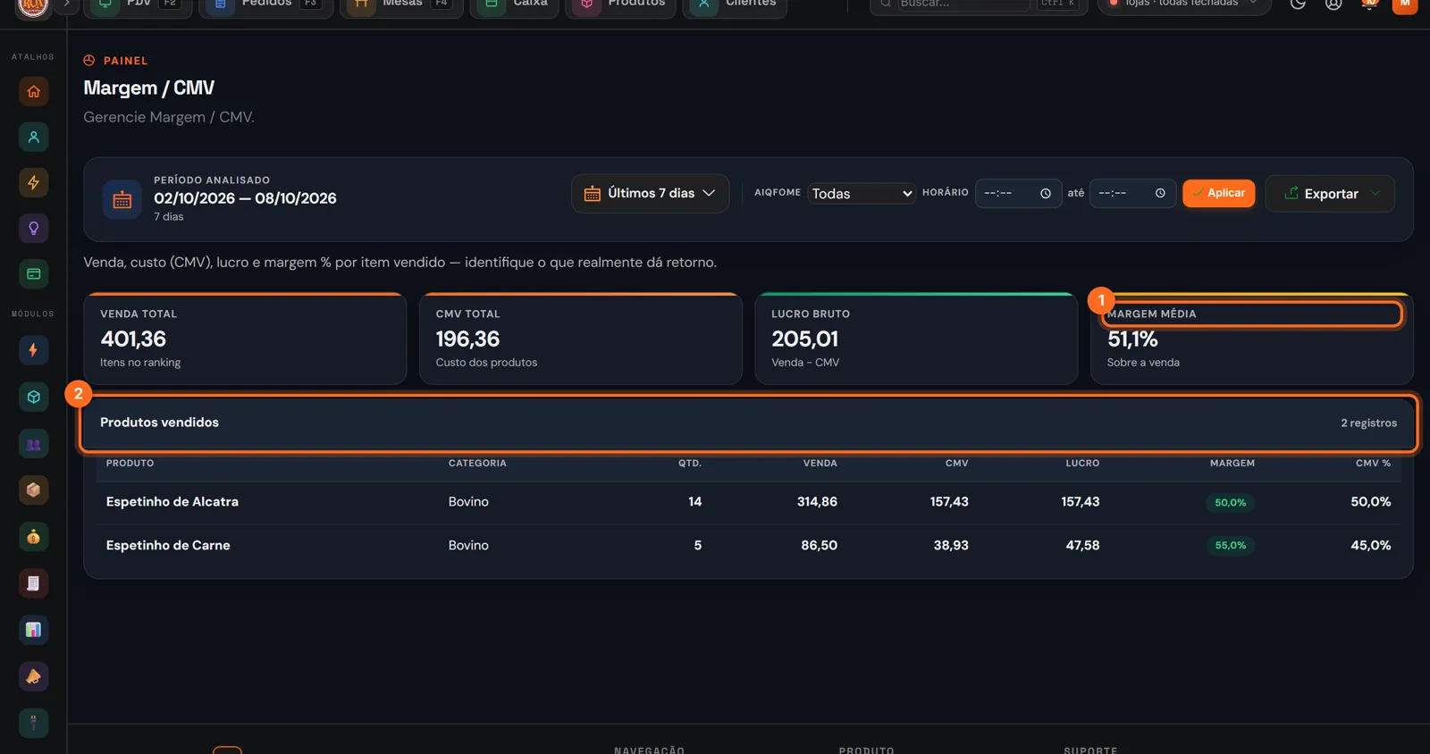This screenshot has width=1430, height=754.
Task: Select the Espetinho de Alcatra row
Action: tap(748, 502)
